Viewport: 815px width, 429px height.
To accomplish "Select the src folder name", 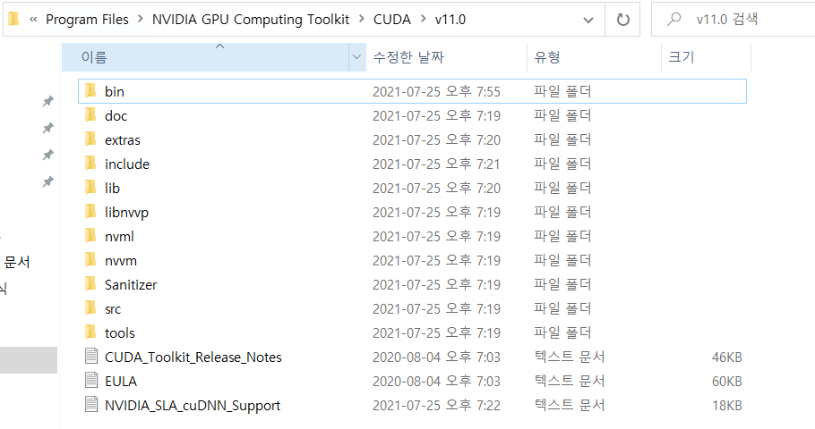I will coord(113,308).
